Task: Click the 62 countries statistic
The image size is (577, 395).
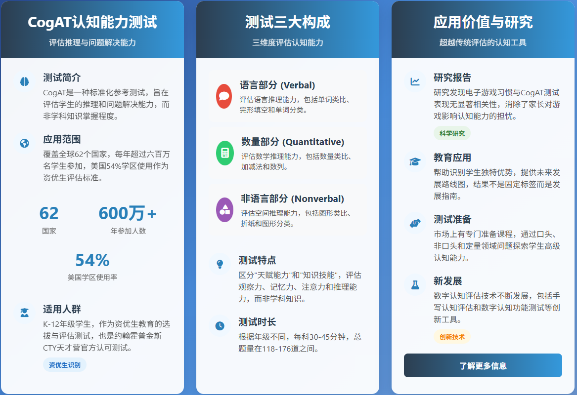Action: tap(49, 213)
